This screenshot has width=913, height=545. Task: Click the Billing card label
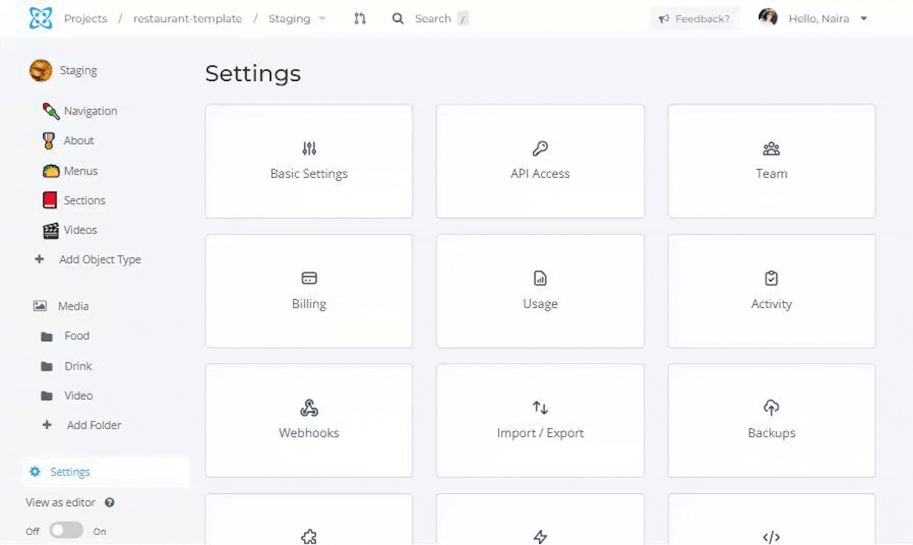309,303
